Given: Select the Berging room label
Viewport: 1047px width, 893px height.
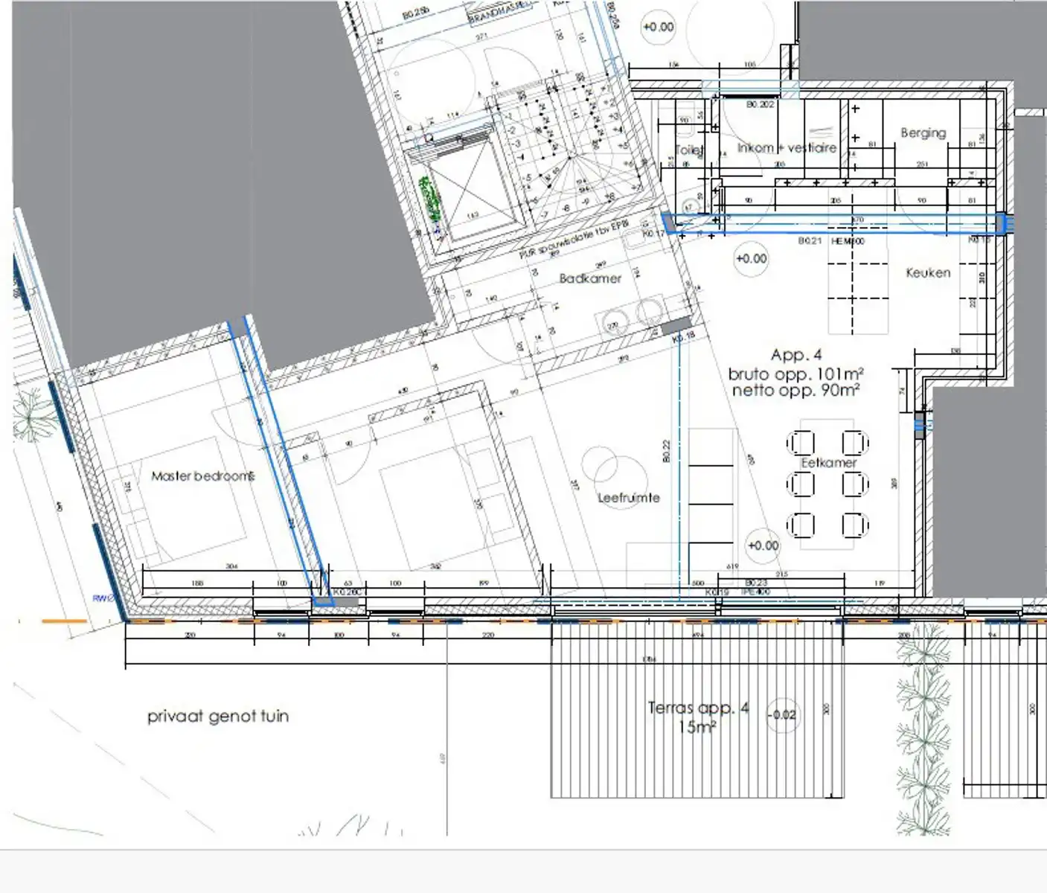Looking at the screenshot, I should (923, 132).
